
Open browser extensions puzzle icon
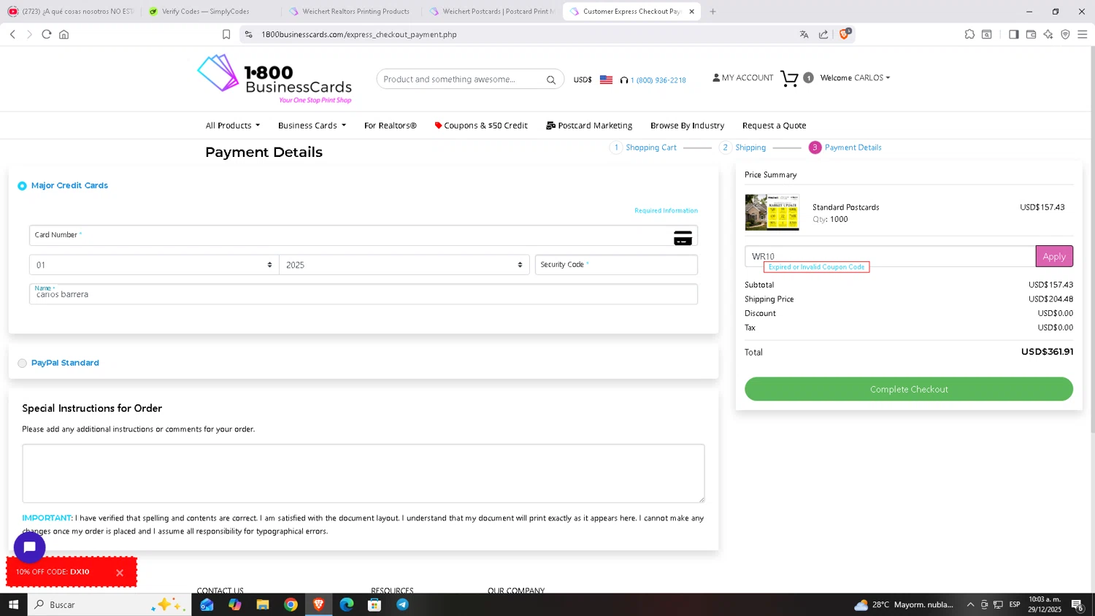(x=969, y=34)
